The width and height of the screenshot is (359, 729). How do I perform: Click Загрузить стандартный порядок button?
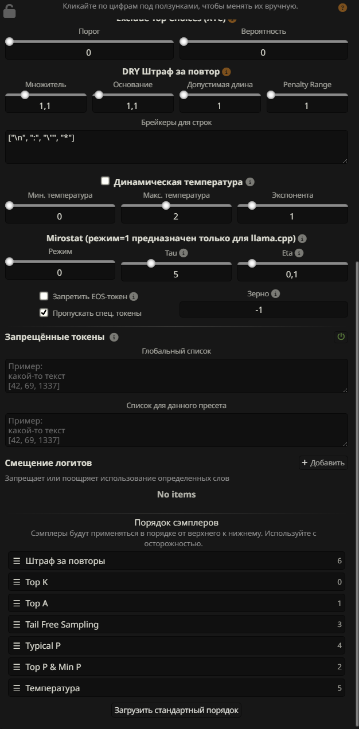(176, 710)
